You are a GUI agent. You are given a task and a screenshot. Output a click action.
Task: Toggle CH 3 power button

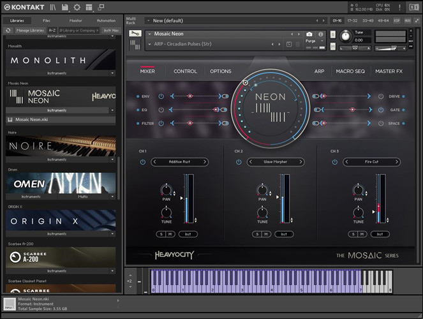click(x=334, y=162)
